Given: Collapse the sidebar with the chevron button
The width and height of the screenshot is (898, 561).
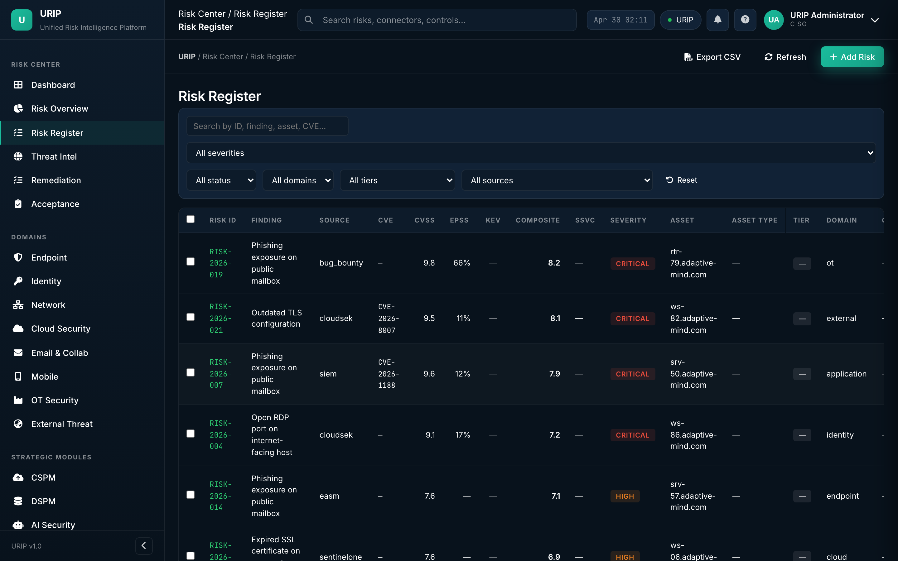Looking at the screenshot, I should pos(144,546).
